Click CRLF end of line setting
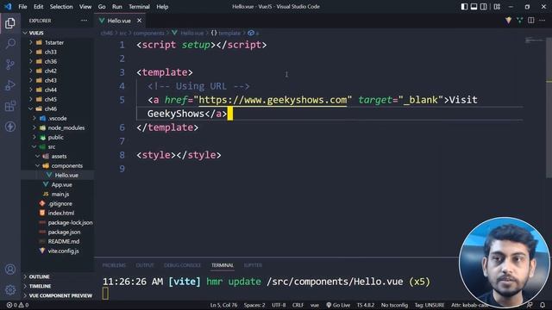 click(x=298, y=305)
